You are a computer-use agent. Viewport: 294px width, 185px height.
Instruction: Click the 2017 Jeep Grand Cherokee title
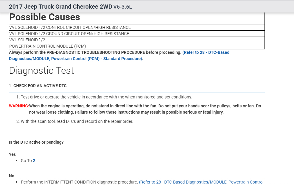click(60, 7)
